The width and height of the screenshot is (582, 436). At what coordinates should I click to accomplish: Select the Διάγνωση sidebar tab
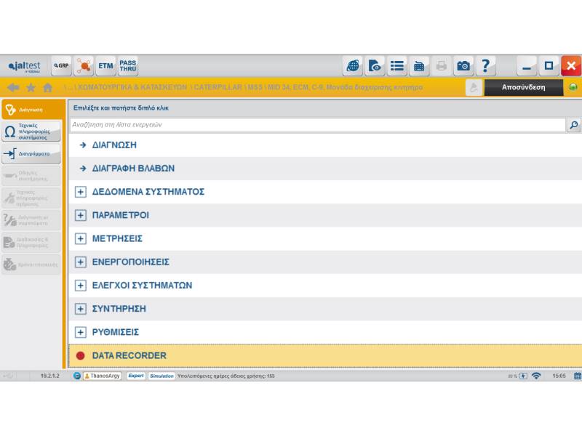point(32,110)
